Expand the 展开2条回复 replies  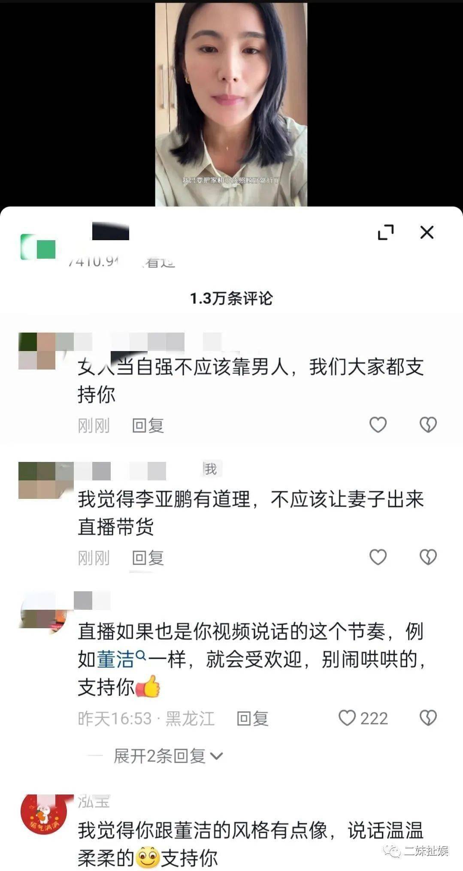tap(168, 756)
